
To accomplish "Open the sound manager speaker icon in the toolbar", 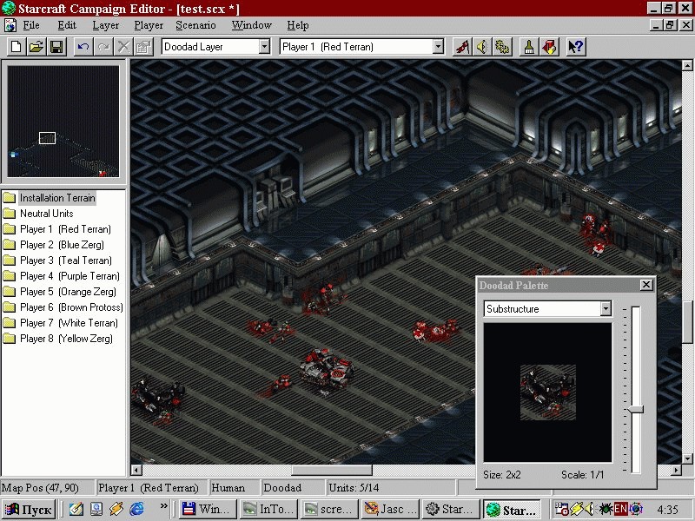I will point(482,47).
